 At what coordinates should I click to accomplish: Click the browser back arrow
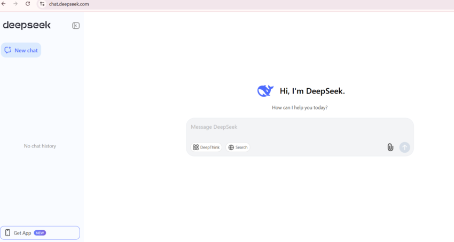tap(4, 4)
